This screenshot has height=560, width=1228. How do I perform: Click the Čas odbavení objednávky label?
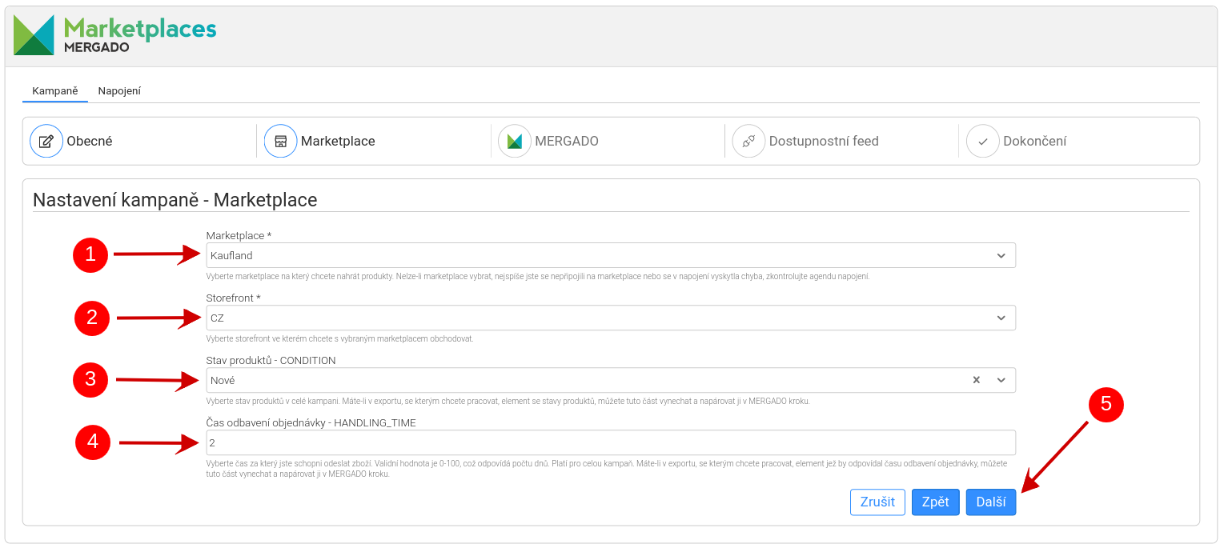tap(311, 422)
